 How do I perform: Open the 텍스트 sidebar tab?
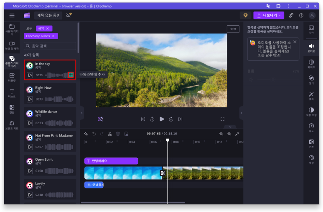click(x=12, y=93)
